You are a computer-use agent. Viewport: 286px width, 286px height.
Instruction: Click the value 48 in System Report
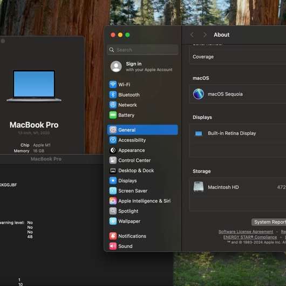click(30, 237)
